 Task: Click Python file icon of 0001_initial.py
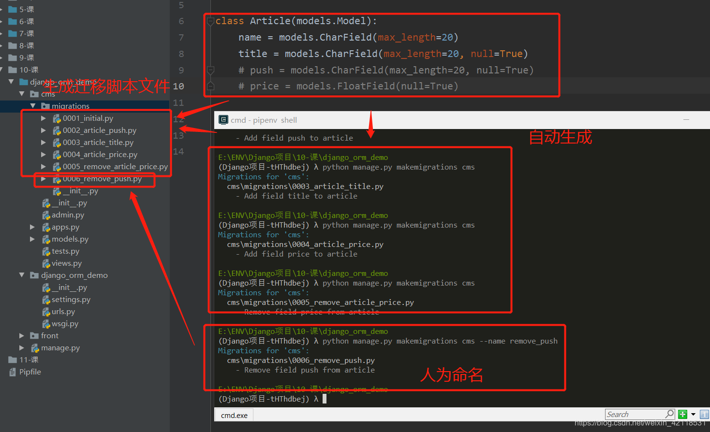click(57, 118)
